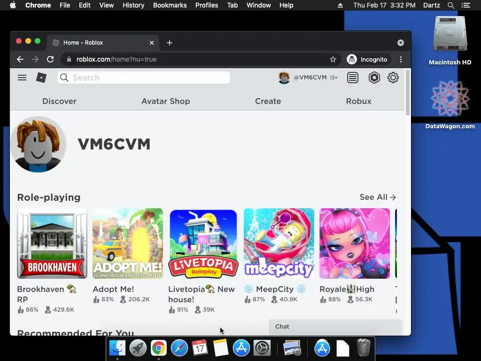
Task: Open the Brookhaven game thumbnail
Action: point(52,243)
